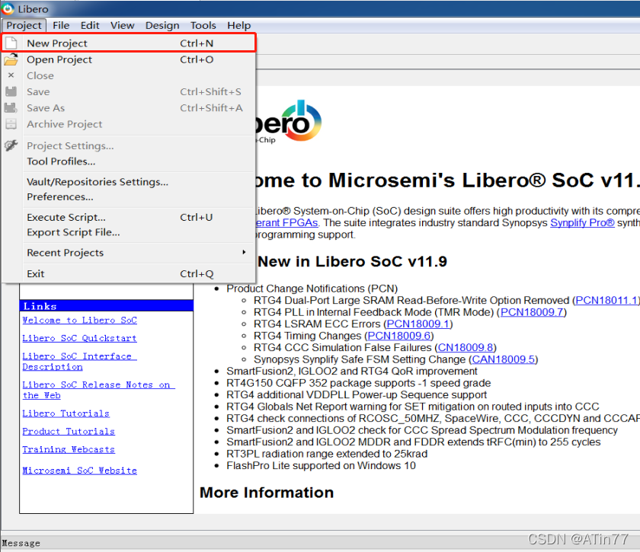Expand the Recent Projects submenu arrow
This screenshot has height=552, width=640.
tap(244, 252)
